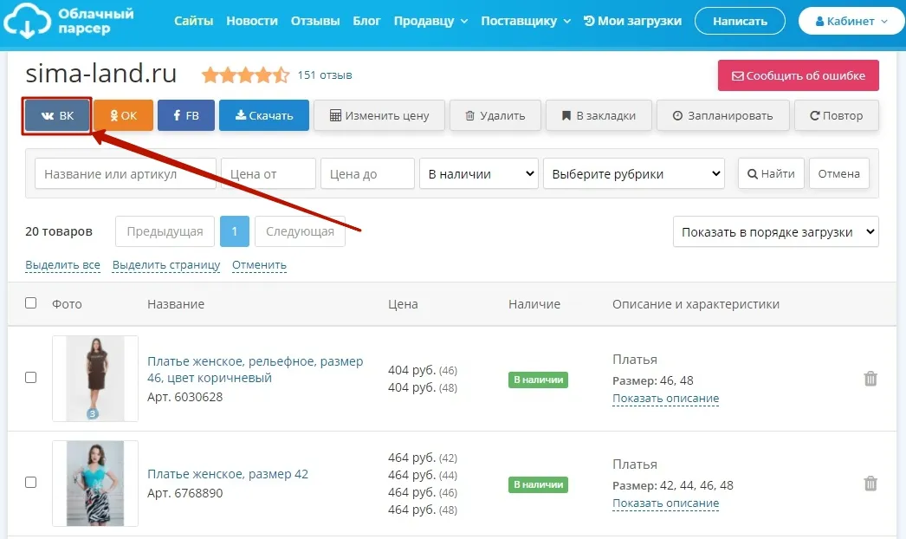Open the Показать в порядке загрузки sort dropdown
The image size is (906, 539).
coord(776,232)
